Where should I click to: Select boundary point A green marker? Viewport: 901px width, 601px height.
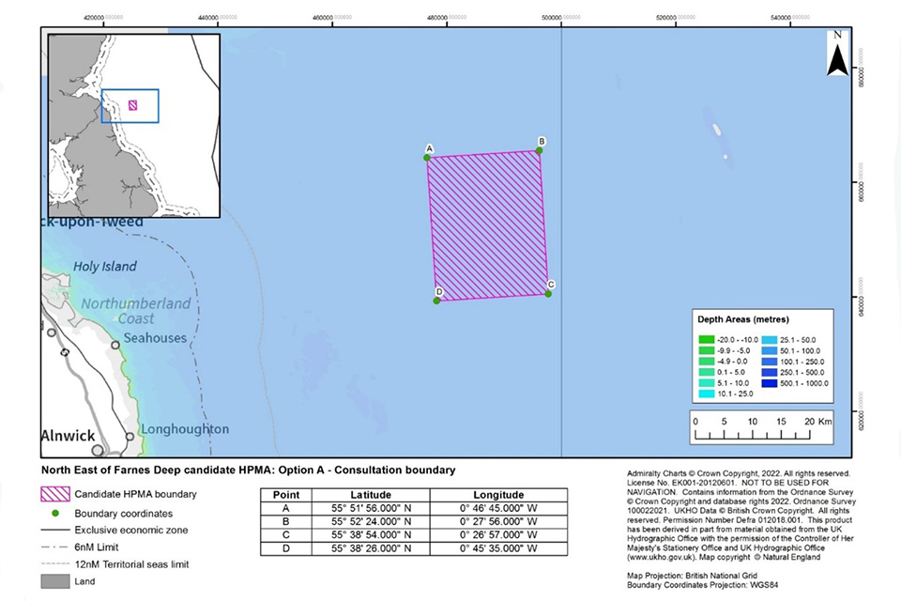click(x=427, y=158)
